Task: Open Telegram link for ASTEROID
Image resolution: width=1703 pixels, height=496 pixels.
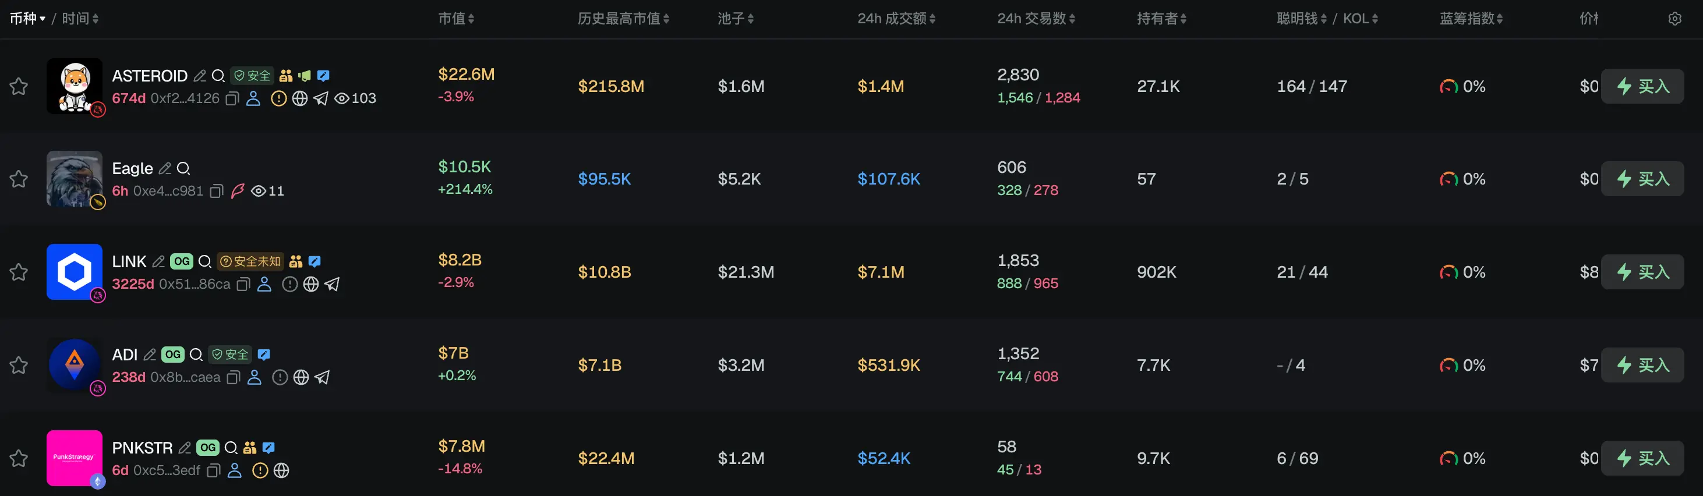Action: click(321, 98)
